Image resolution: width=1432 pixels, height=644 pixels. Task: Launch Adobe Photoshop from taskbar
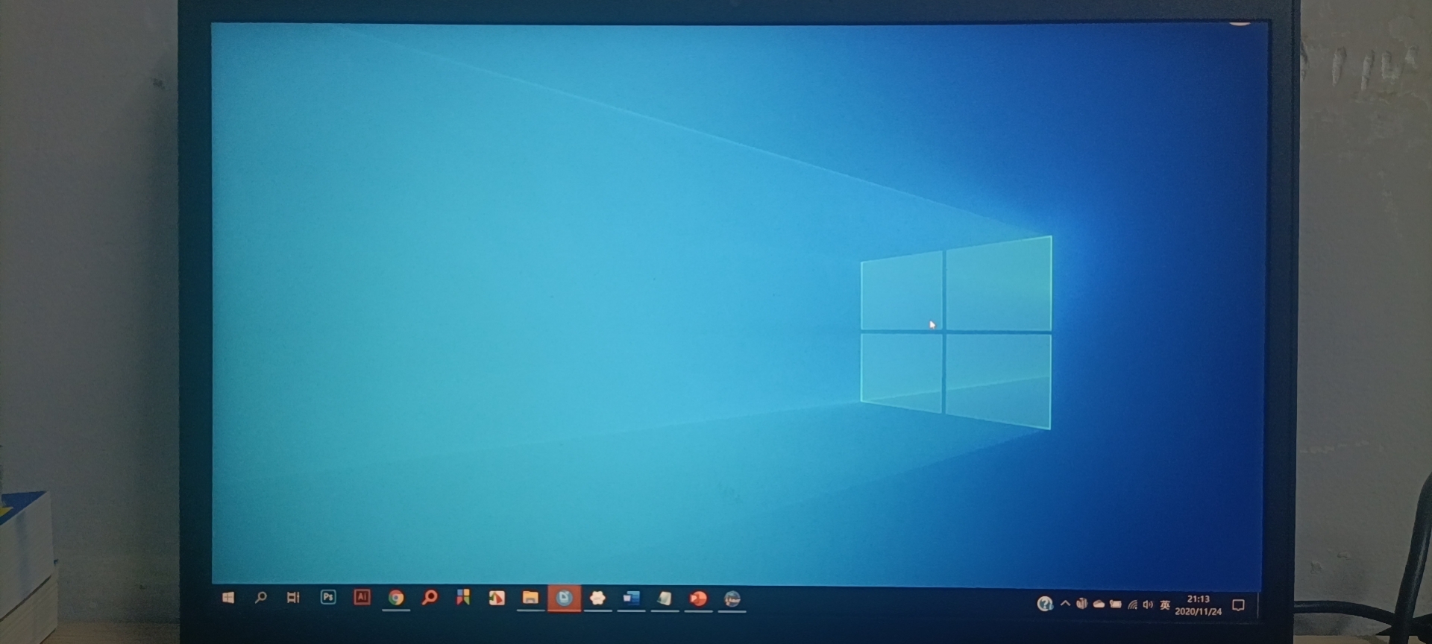tap(327, 598)
